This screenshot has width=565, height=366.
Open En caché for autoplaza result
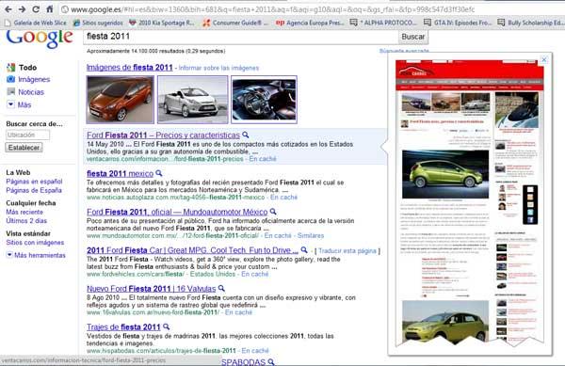pos(284,198)
